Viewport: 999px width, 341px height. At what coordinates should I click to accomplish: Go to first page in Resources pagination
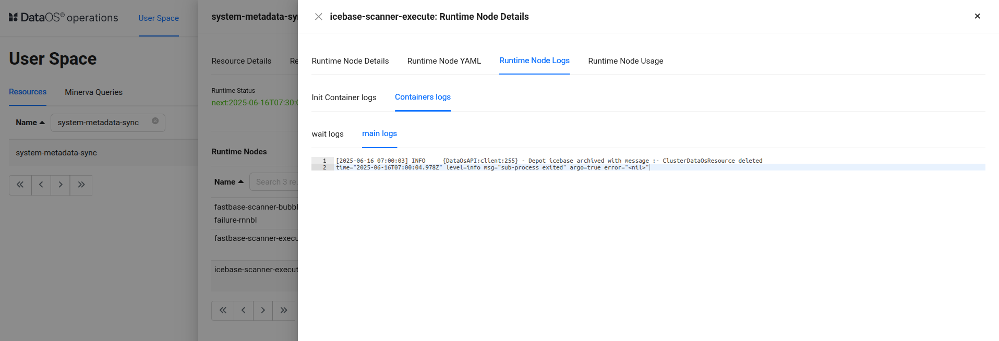click(x=20, y=185)
